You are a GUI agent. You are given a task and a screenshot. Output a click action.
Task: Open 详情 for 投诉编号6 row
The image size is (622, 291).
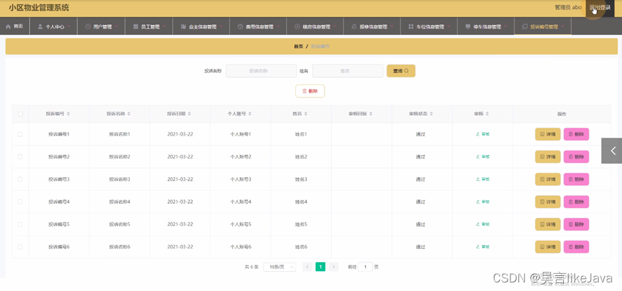[548, 247]
